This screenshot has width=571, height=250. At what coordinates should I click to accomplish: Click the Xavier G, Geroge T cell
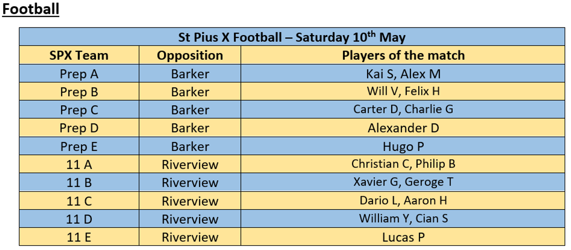403,183
